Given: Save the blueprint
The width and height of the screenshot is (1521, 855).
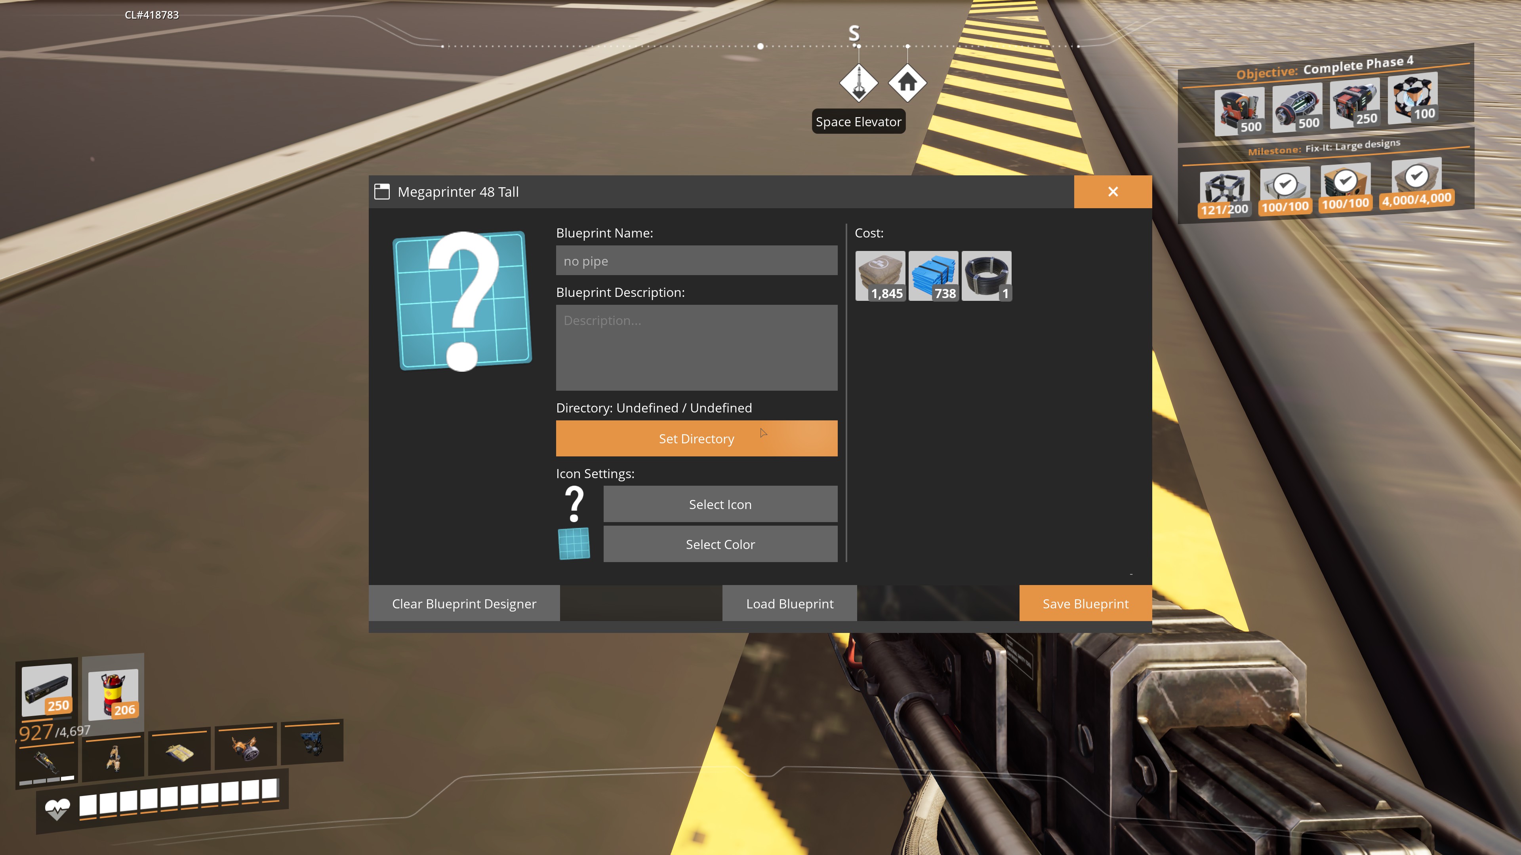Looking at the screenshot, I should pos(1085,603).
